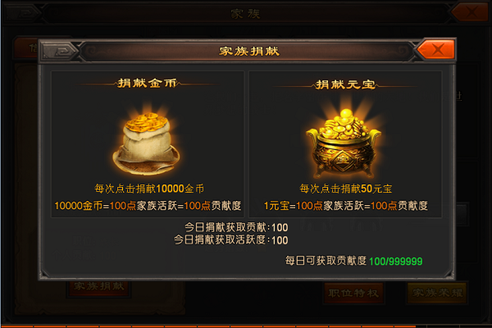Select the 捐献元宝 panel heading
The height and width of the screenshot is (328, 492).
[345, 84]
